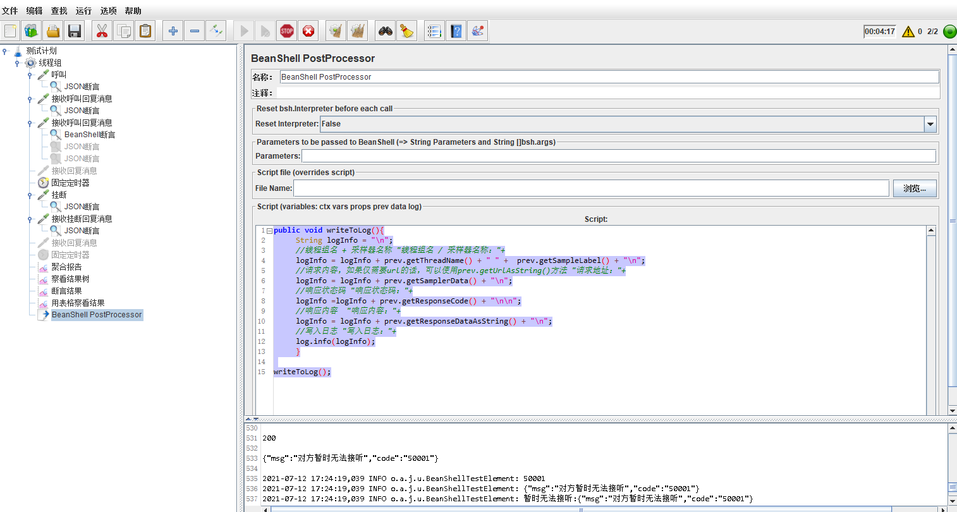Viewport: 957px width, 512px height.
Task: Click the Cut scissors icon
Action: tap(102, 31)
